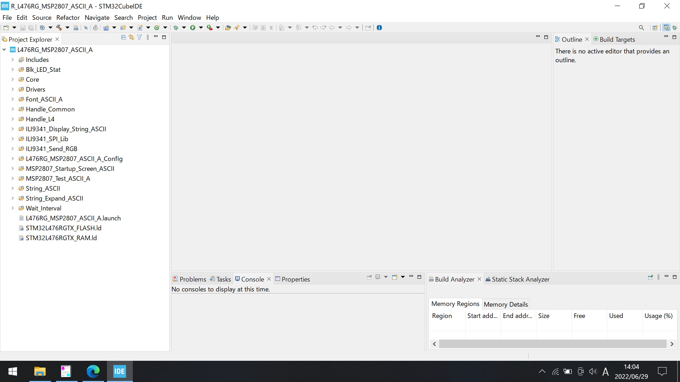This screenshot has width=680, height=382.
Task: Close the Project Explorer tab
Action: [57, 39]
